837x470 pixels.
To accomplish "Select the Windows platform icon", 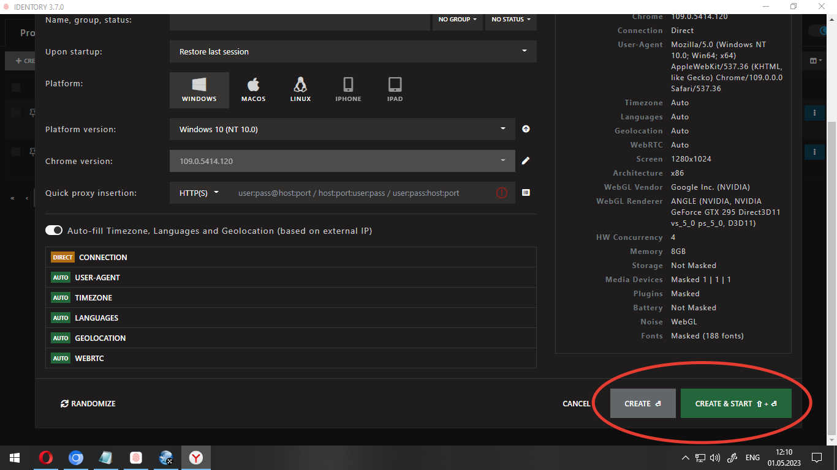I will pyautogui.click(x=199, y=89).
